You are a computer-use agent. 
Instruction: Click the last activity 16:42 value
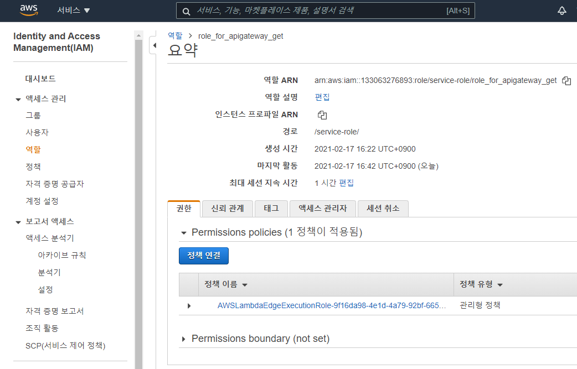click(x=377, y=166)
